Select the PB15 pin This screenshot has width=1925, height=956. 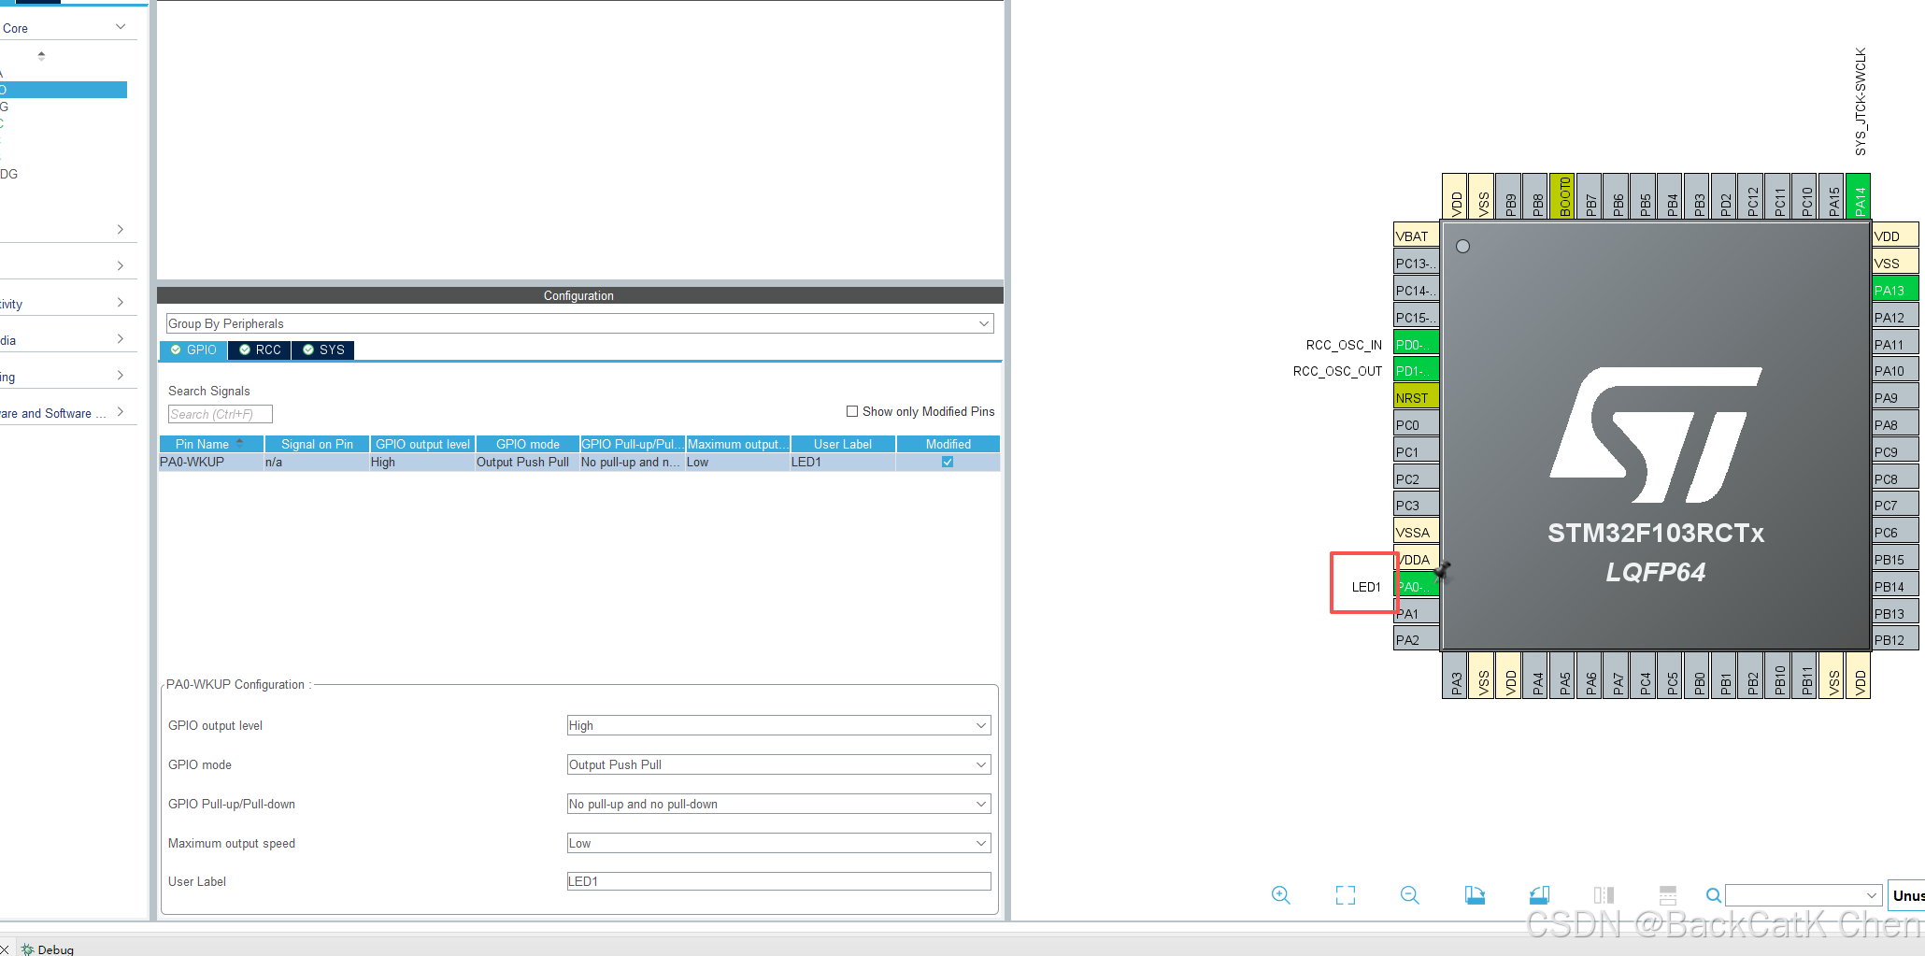1895,560
